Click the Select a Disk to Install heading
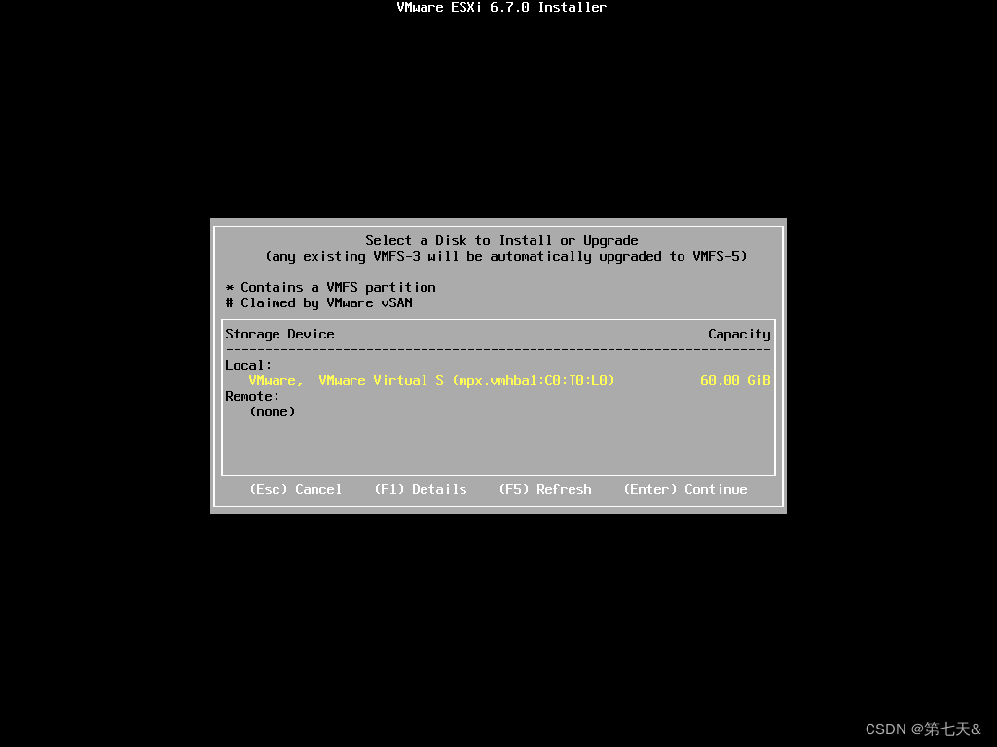Image resolution: width=997 pixels, height=747 pixels. click(x=501, y=241)
